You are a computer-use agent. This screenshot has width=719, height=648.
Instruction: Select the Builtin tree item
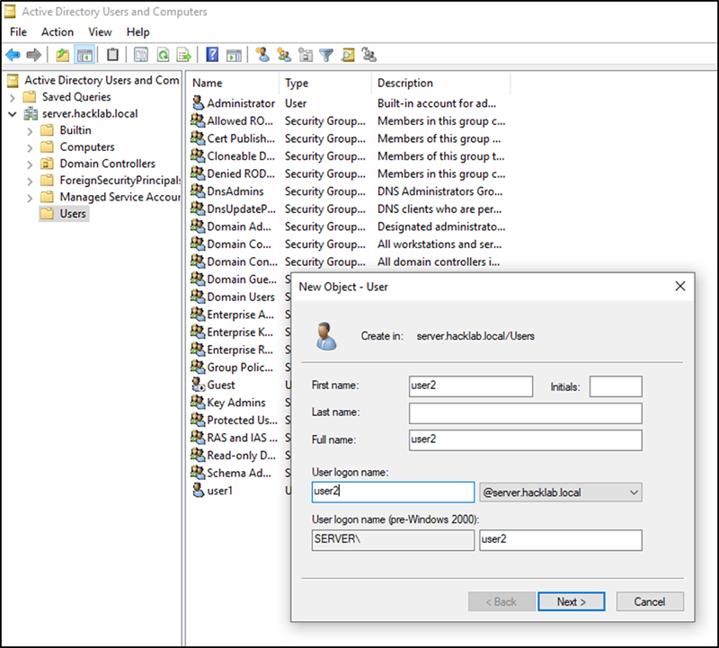(x=75, y=130)
